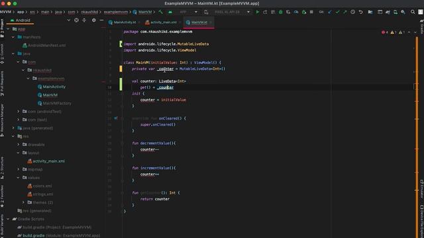Collapse the app module node

[x=8, y=29]
